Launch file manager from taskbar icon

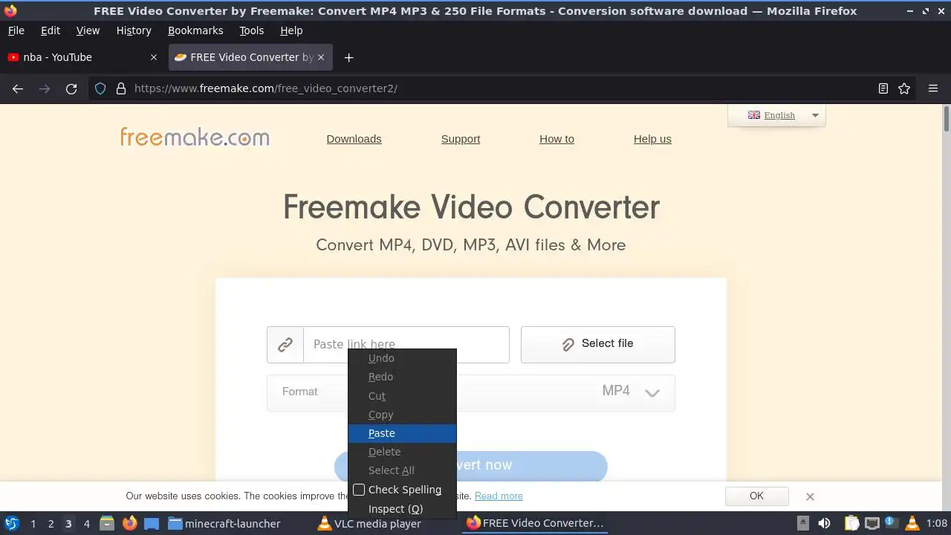click(x=107, y=523)
